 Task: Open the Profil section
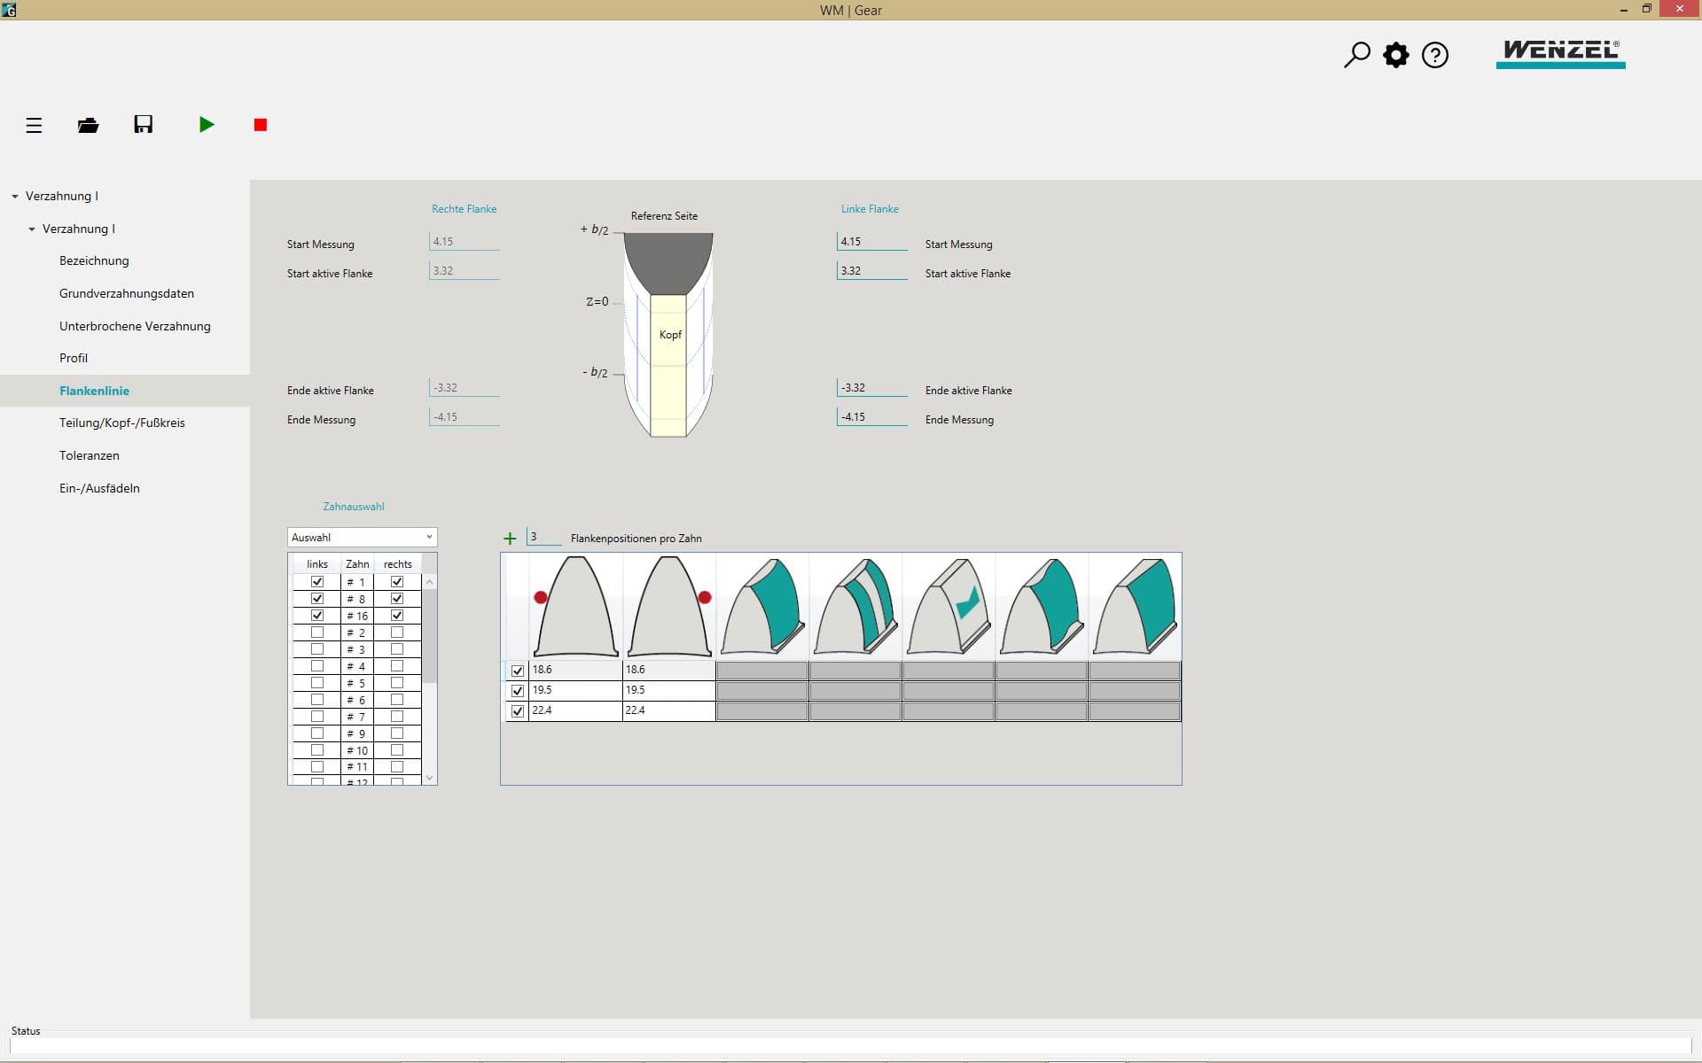point(74,358)
